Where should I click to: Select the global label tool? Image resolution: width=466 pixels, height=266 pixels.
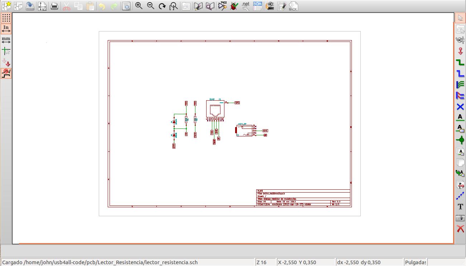coord(460,129)
